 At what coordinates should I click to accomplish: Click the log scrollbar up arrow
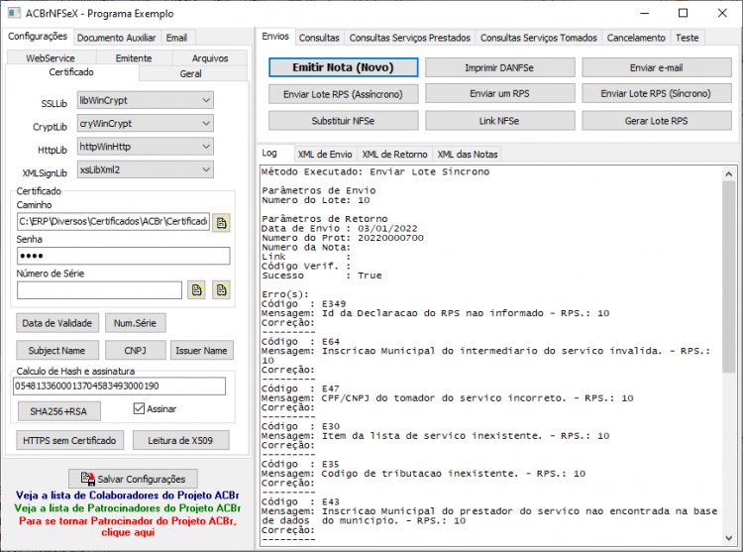[x=729, y=173]
